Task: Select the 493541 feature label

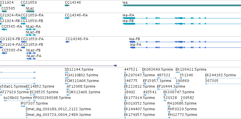Action: [150, 92]
